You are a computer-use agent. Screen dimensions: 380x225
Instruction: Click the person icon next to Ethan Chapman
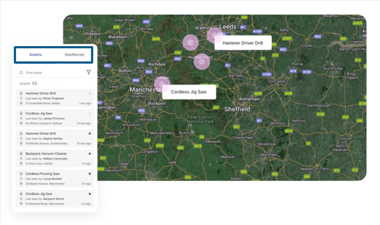pos(21,98)
